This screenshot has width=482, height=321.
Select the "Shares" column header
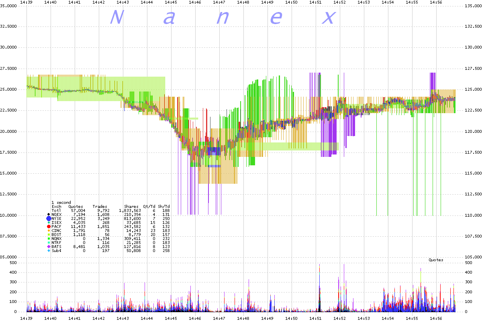pos(131,206)
